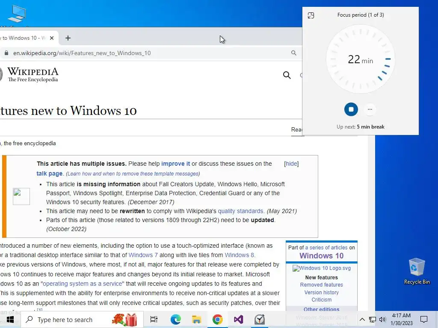The height and width of the screenshot is (328, 438).
Task: Open the Windows 8 article link
Action: pyautogui.click(x=240, y=255)
